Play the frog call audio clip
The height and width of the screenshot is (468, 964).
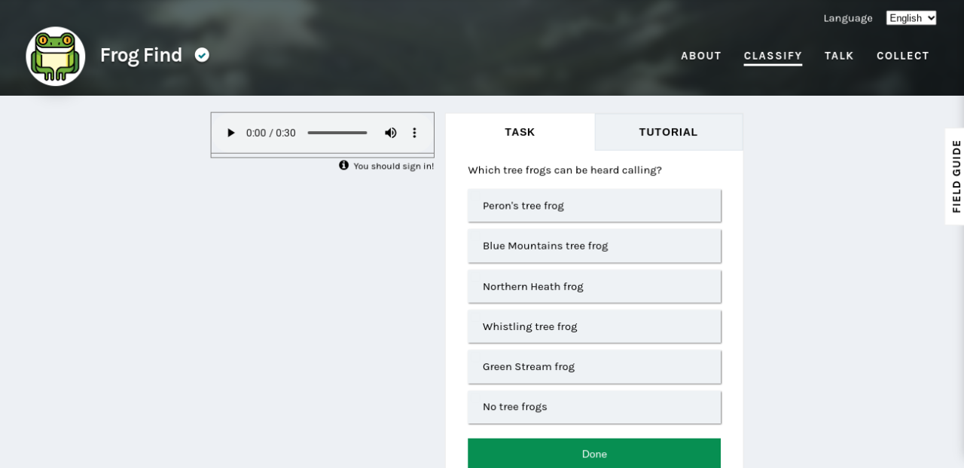pos(230,133)
